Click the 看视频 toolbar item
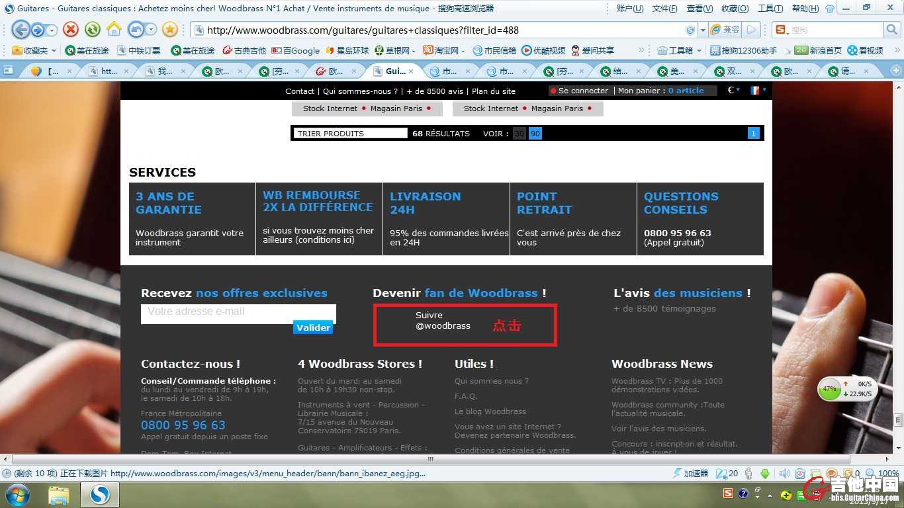This screenshot has width=904, height=508. tap(865, 50)
